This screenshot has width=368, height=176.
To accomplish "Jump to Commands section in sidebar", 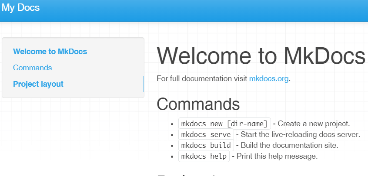I will [x=32, y=68].
